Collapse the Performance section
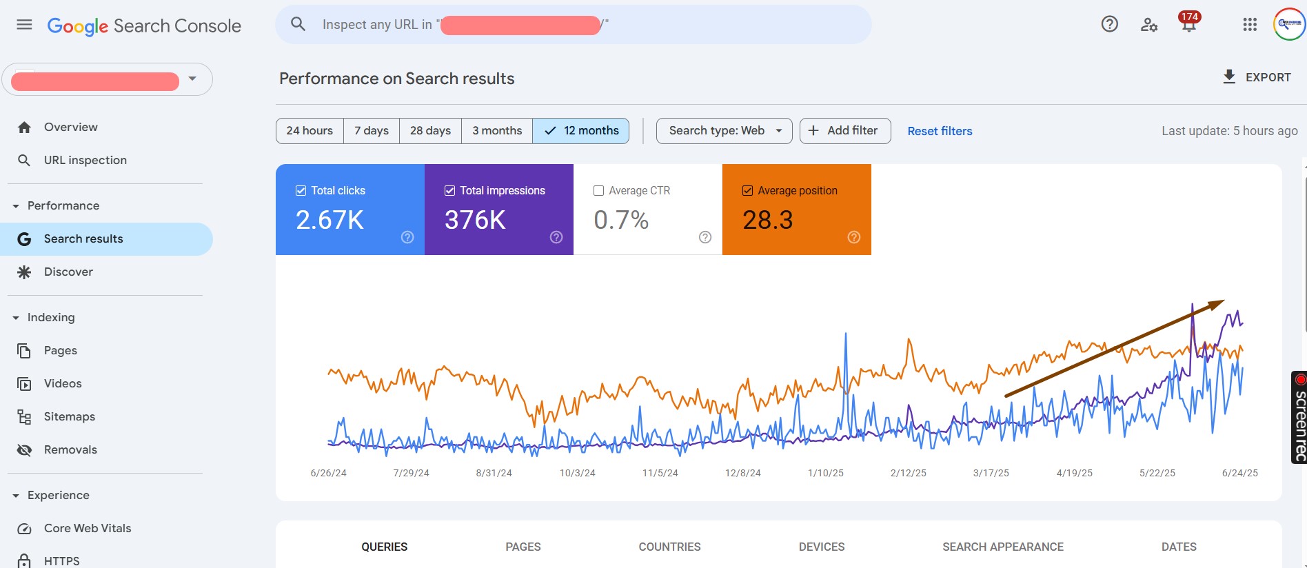The height and width of the screenshot is (568, 1307). click(x=16, y=206)
